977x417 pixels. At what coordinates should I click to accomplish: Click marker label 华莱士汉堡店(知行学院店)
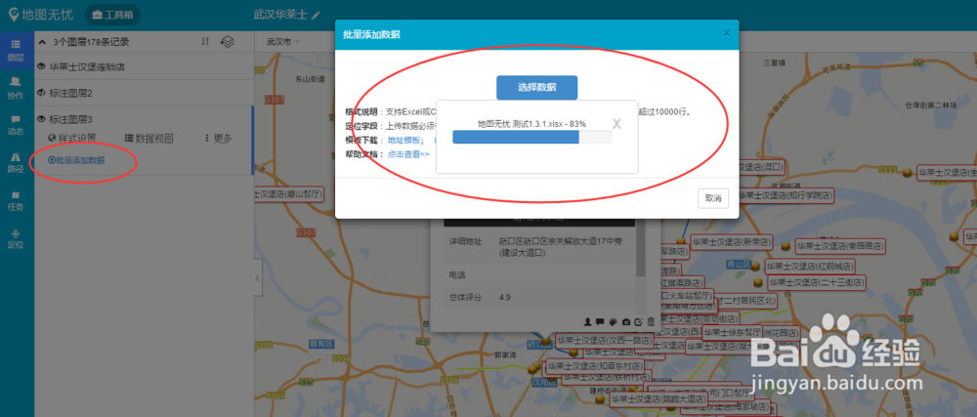(786, 195)
